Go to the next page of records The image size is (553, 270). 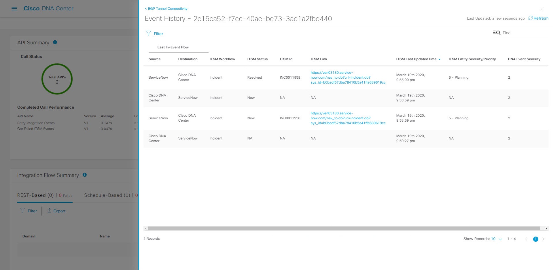click(x=544, y=239)
